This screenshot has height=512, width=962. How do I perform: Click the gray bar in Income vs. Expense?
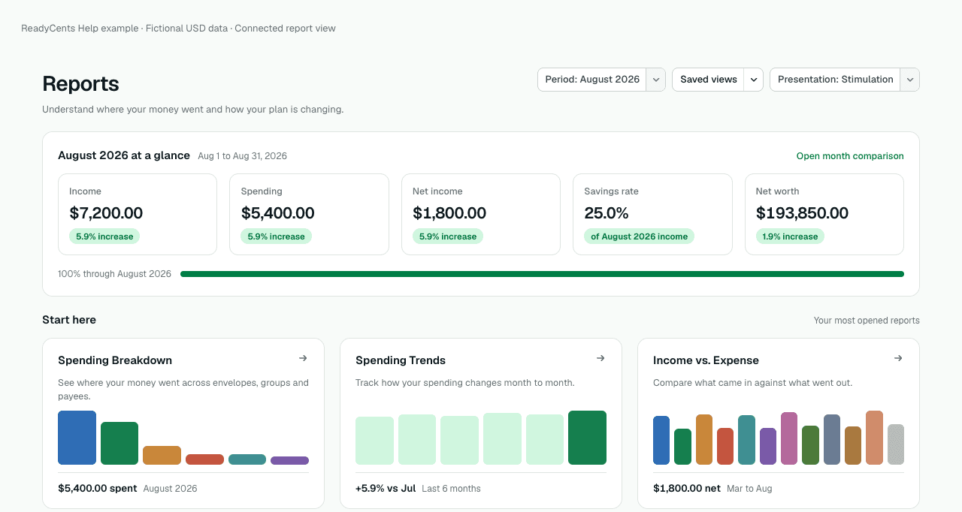tap(895, 444)
